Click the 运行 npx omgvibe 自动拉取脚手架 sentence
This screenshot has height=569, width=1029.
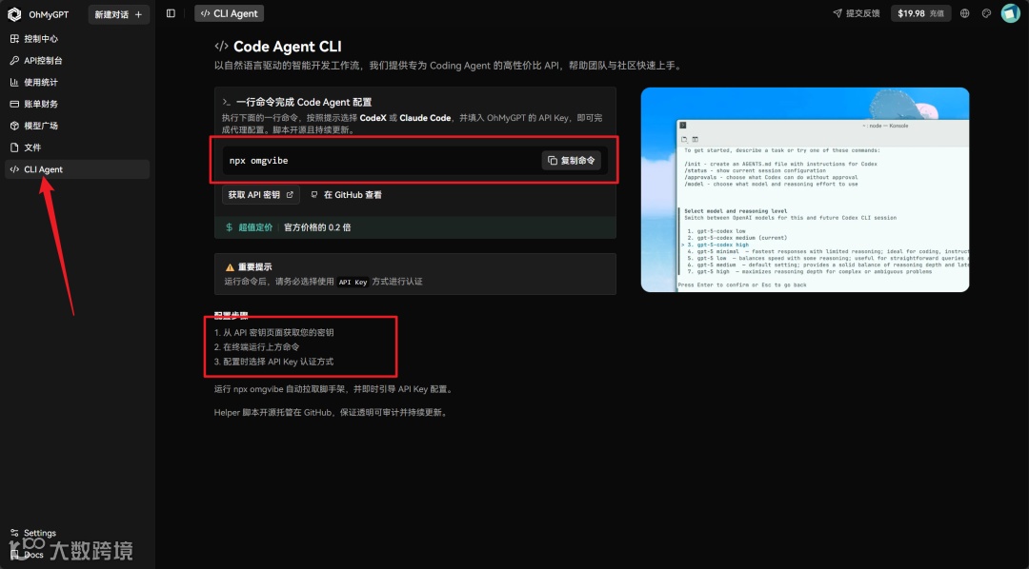tap(334, 389)
